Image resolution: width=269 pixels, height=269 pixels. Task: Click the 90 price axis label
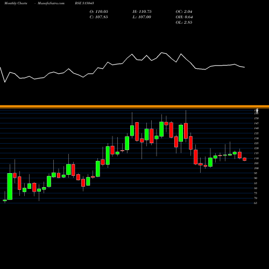(x=256, y=178)
